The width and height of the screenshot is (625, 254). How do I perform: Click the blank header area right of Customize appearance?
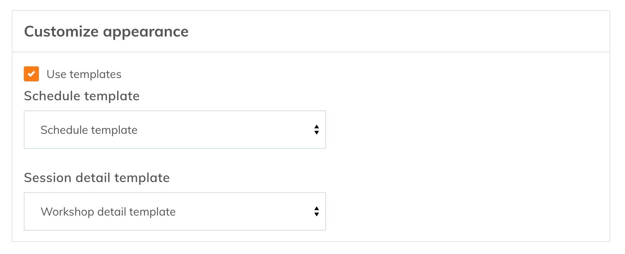[397, 32]
